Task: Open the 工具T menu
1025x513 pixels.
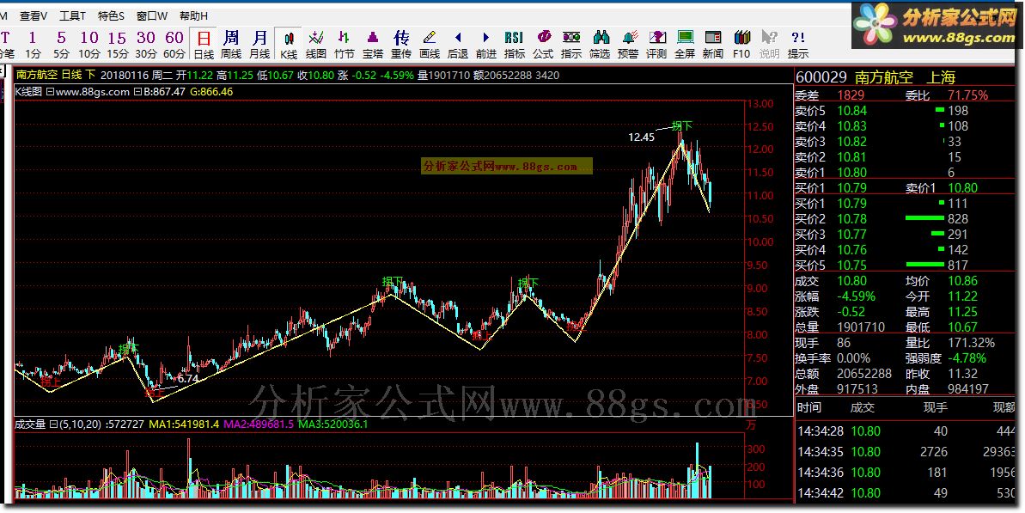Action: tap(72, 15)
